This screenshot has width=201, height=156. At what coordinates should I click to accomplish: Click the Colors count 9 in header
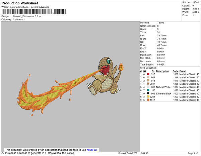[193, 6]
